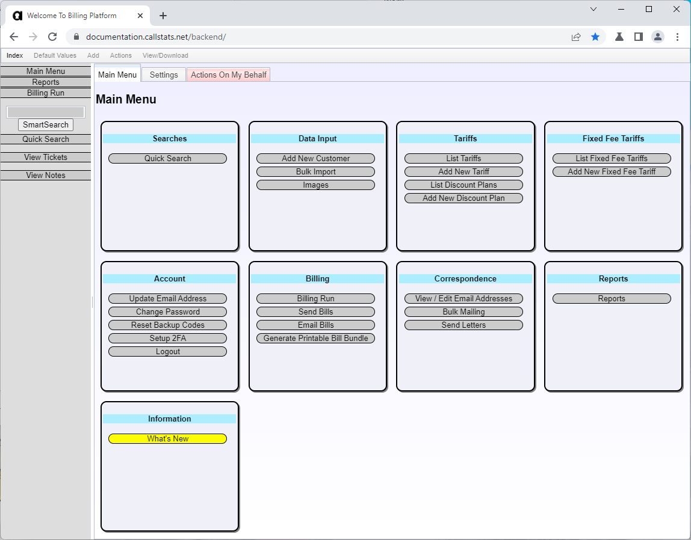Click Setup 2FA in Account panel

(x=167, y=339)
